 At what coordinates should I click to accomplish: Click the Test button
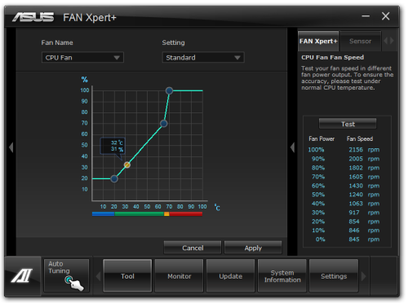point(348,124)
